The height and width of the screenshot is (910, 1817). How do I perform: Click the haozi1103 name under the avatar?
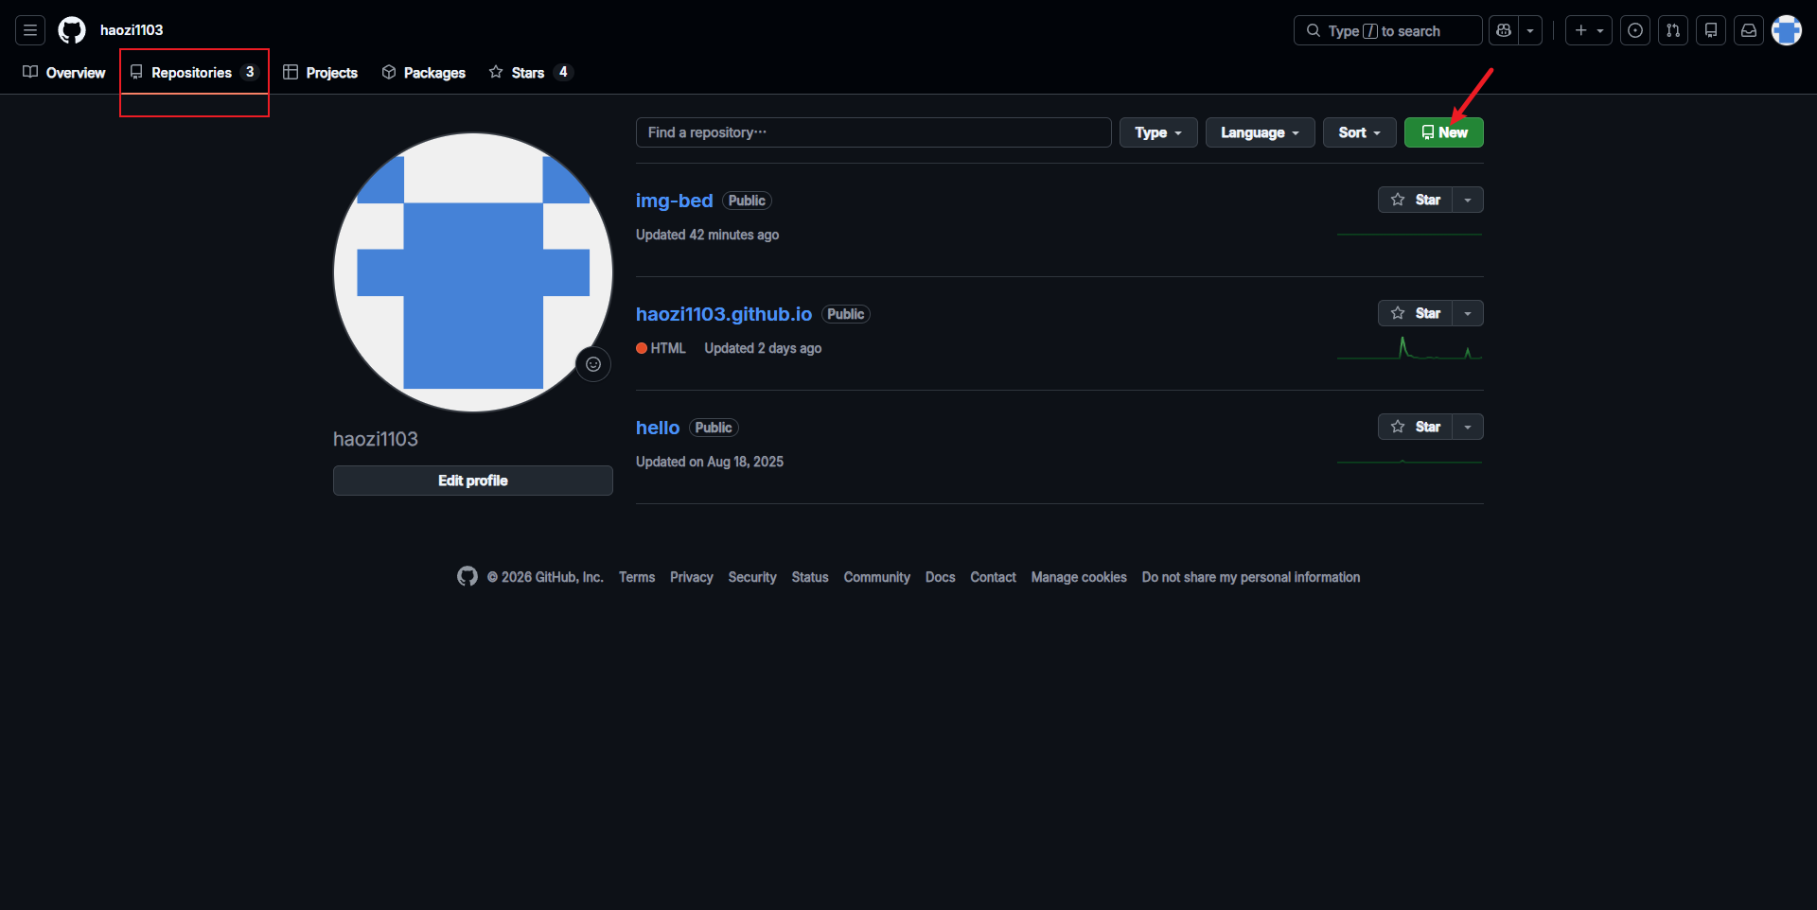376,439
